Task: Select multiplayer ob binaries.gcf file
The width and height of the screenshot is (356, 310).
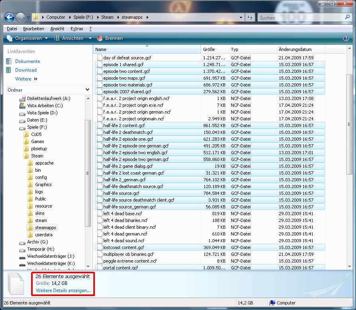Action: 128,254
